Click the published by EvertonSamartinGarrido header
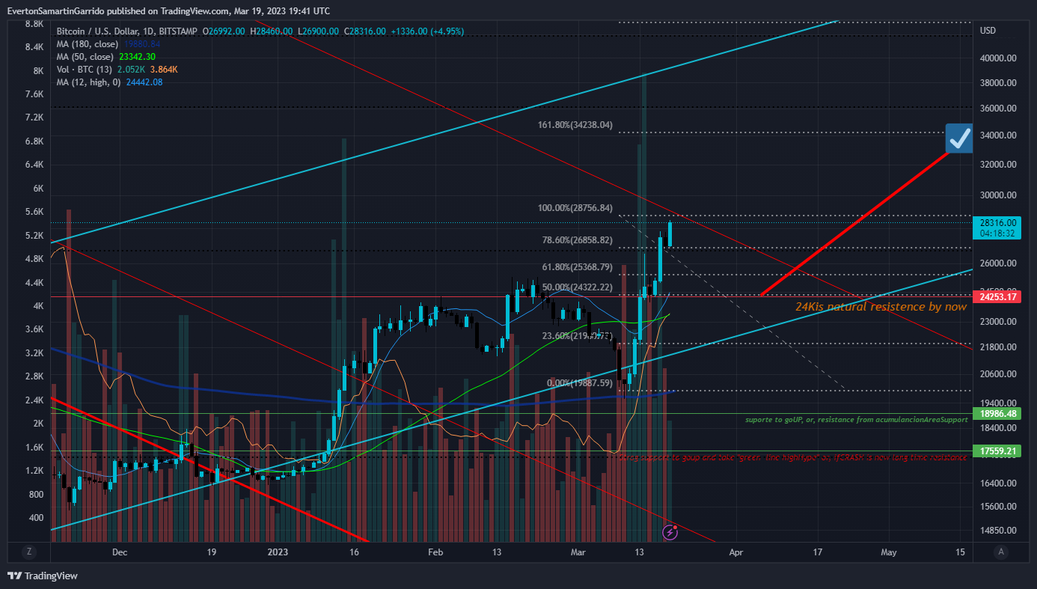Viewport: 1037px width, 589px height. (168, 10)
